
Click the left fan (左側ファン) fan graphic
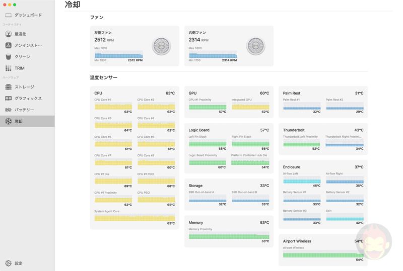coord(161,46)
